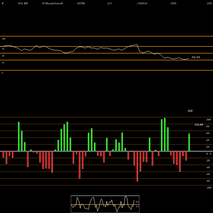213x213 pixels.
Task: Click the 50 level label on RSI axis
Action: click(3, 56)
